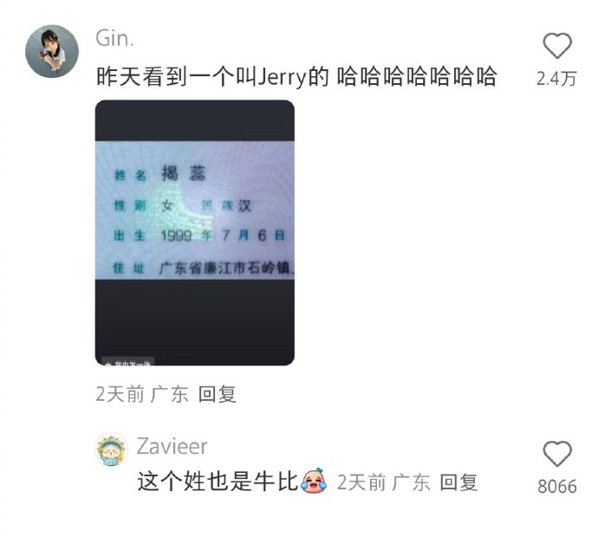Tap the address line 广东省廉江市石岭镇 in the image
598x550 pixels.
226,268
